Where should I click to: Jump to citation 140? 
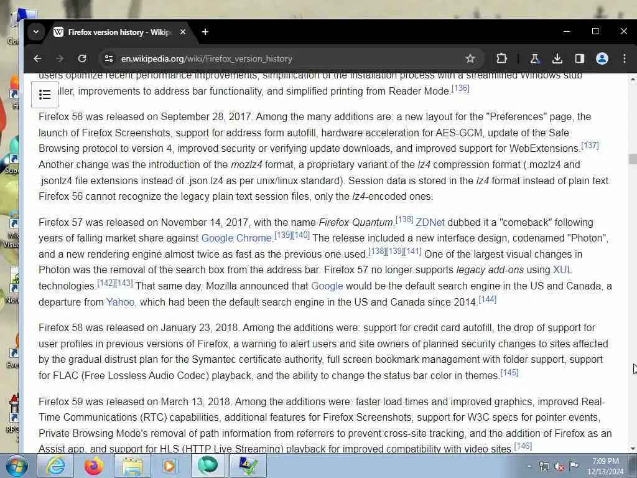[x=301, y=235]
